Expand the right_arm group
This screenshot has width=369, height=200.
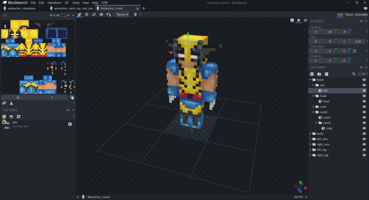point(310,144)
